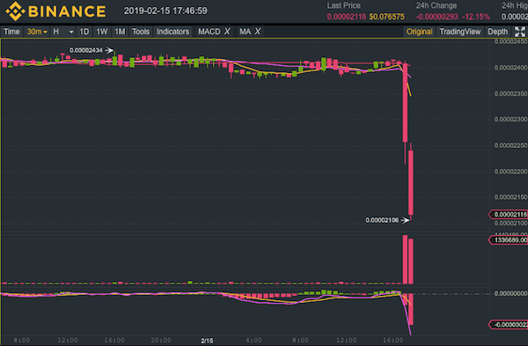The width and height of the screenshot is (528, 346).
Task: Click the 0.00002250 price axis label
Action: coord(510,145)
